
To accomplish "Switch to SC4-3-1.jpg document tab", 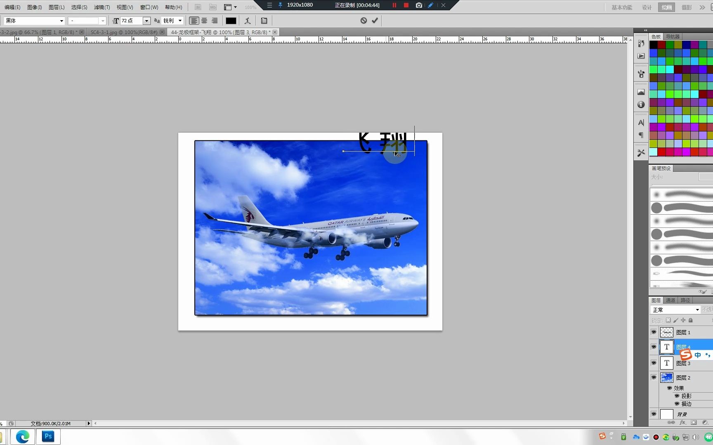I will pyautogui.click(x=124, y=32).
